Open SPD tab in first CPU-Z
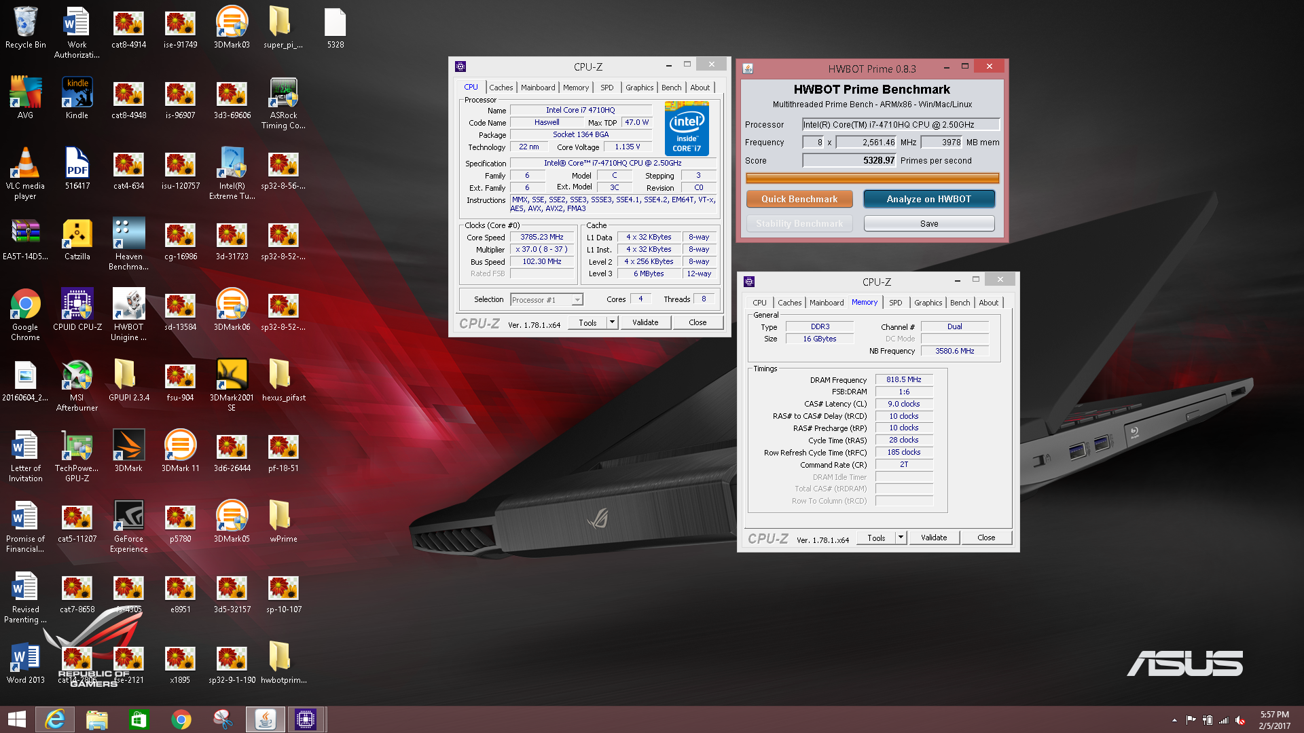Image resolution: width=1304 pixels, height=733 pixels. 607,88
